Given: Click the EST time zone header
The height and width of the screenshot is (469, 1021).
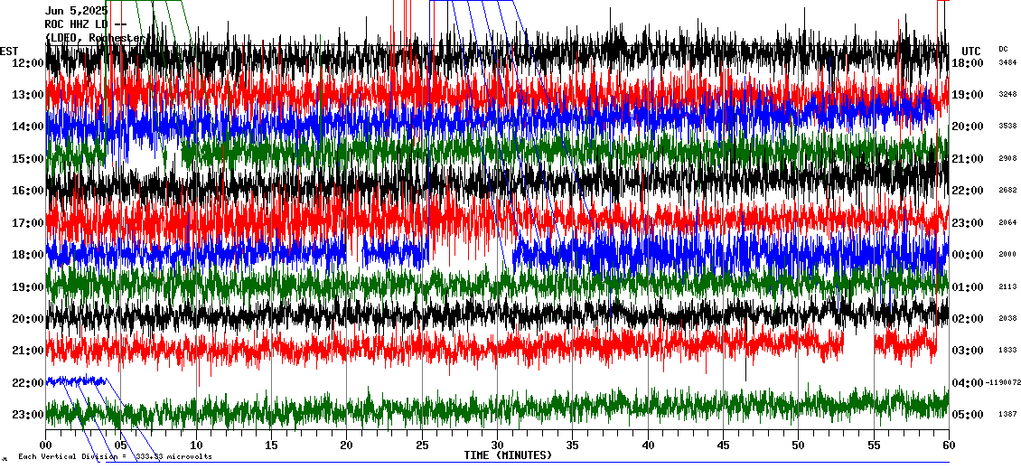Looking at the screenshot, I should pos(9,51).
